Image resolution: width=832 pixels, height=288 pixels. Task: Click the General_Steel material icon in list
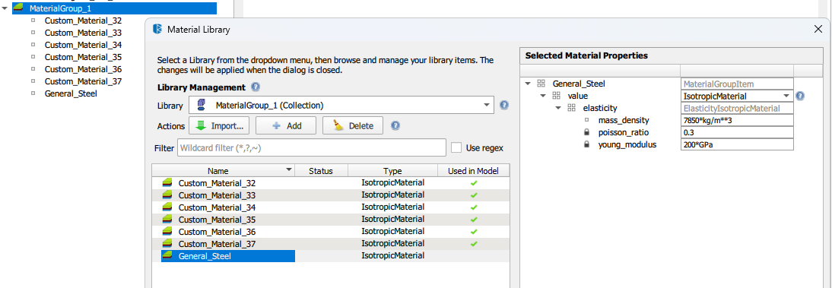click(x=167, y=256)
